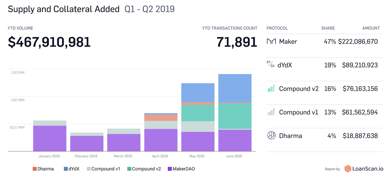Click the $89,210,923 amount
This screenshot has height=177, width=391.
tap(360, 65)
